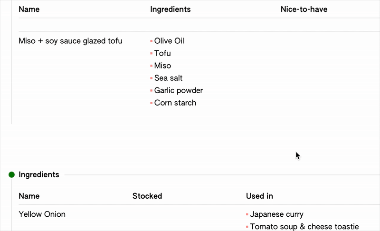Select the Yellow Onion name cell
The image size is (380, 231).
pos(42,214)
